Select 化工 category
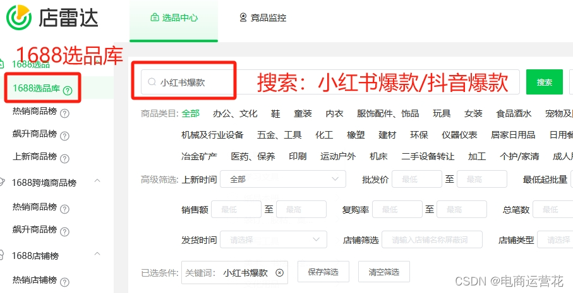This screenshot has height=293, width=573. point(324,135)
